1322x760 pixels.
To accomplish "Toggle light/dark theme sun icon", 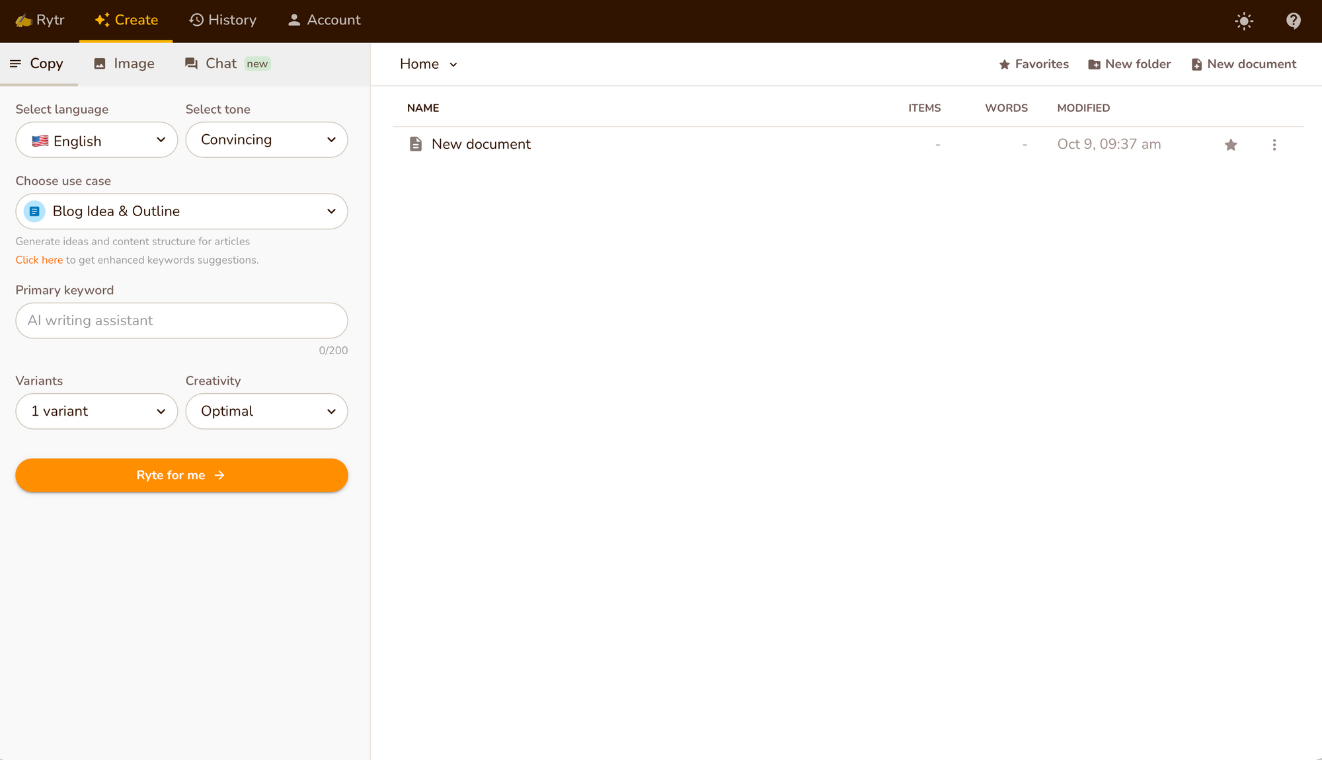I will 1243,21.
